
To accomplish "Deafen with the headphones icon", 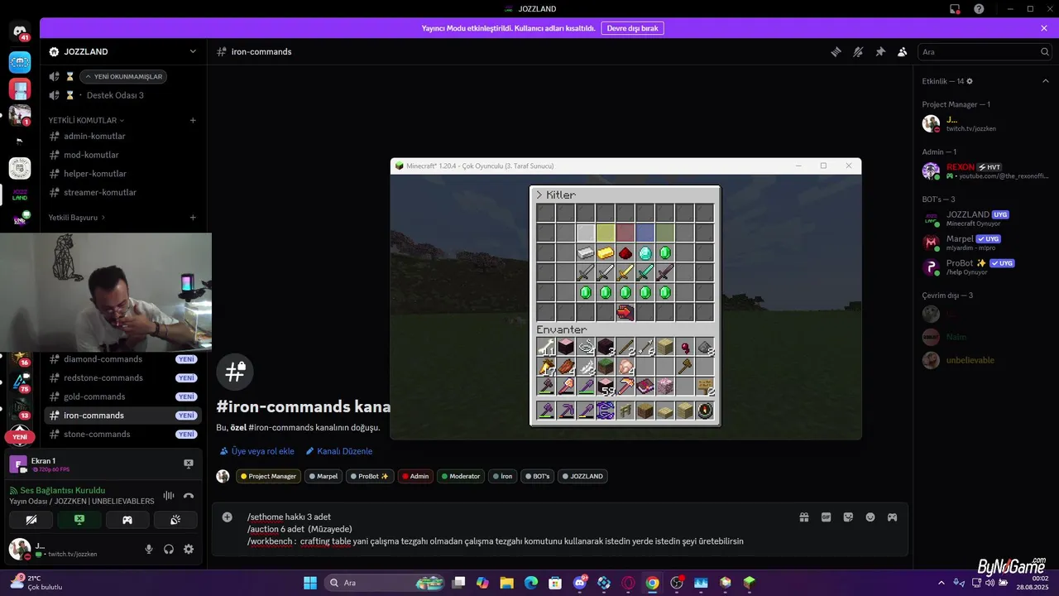I will coord(169,549).
